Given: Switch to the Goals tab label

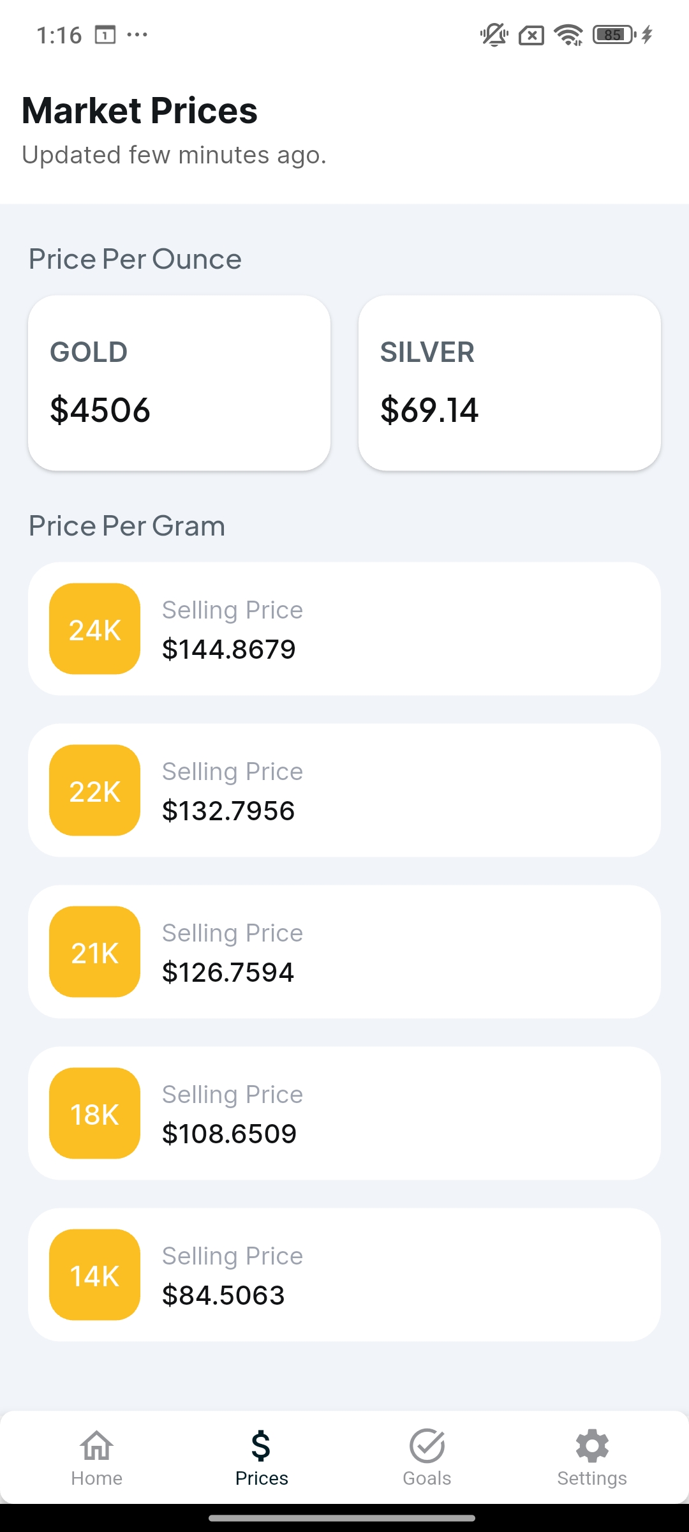Looking at the screenshot, I should 427,1478.
